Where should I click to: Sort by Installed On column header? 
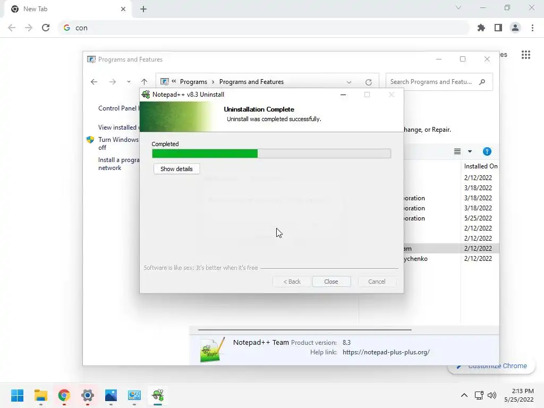[x=480, y=166]
